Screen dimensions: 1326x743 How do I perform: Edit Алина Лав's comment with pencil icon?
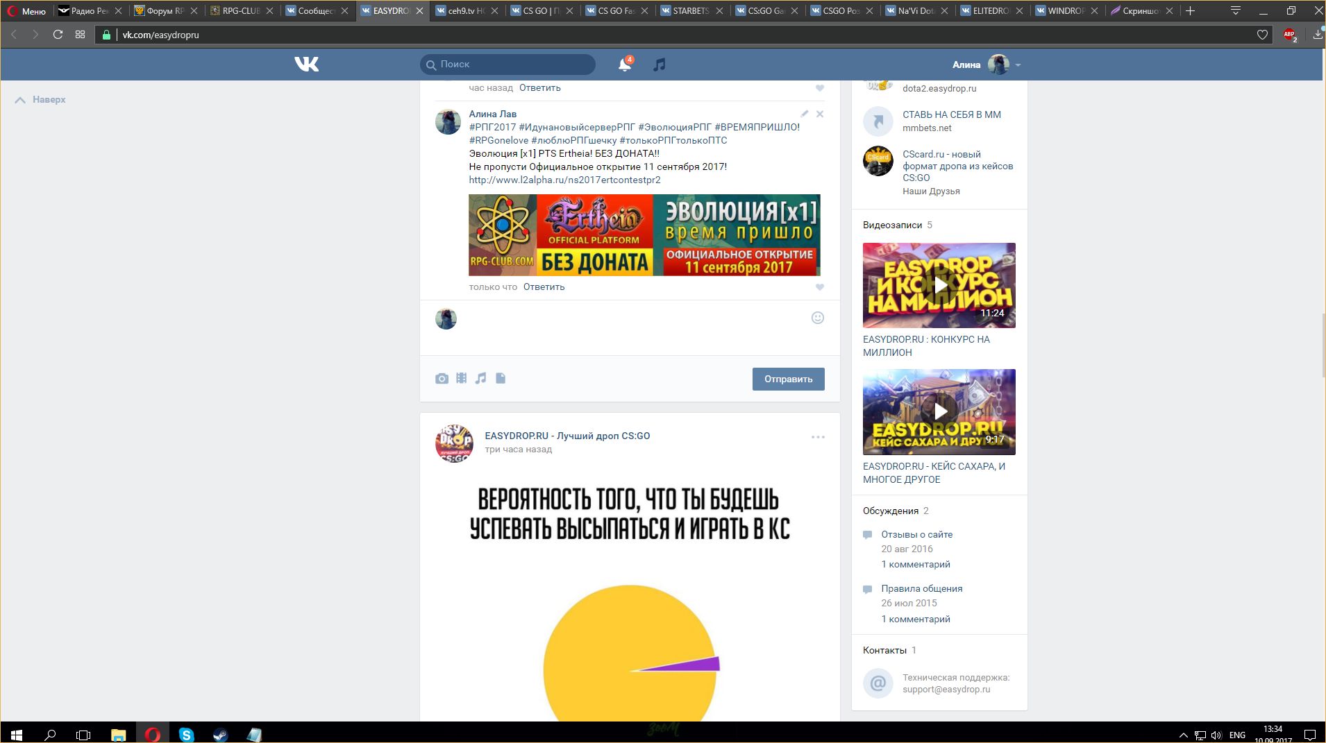pyautogui.click(x=804, y=114)
